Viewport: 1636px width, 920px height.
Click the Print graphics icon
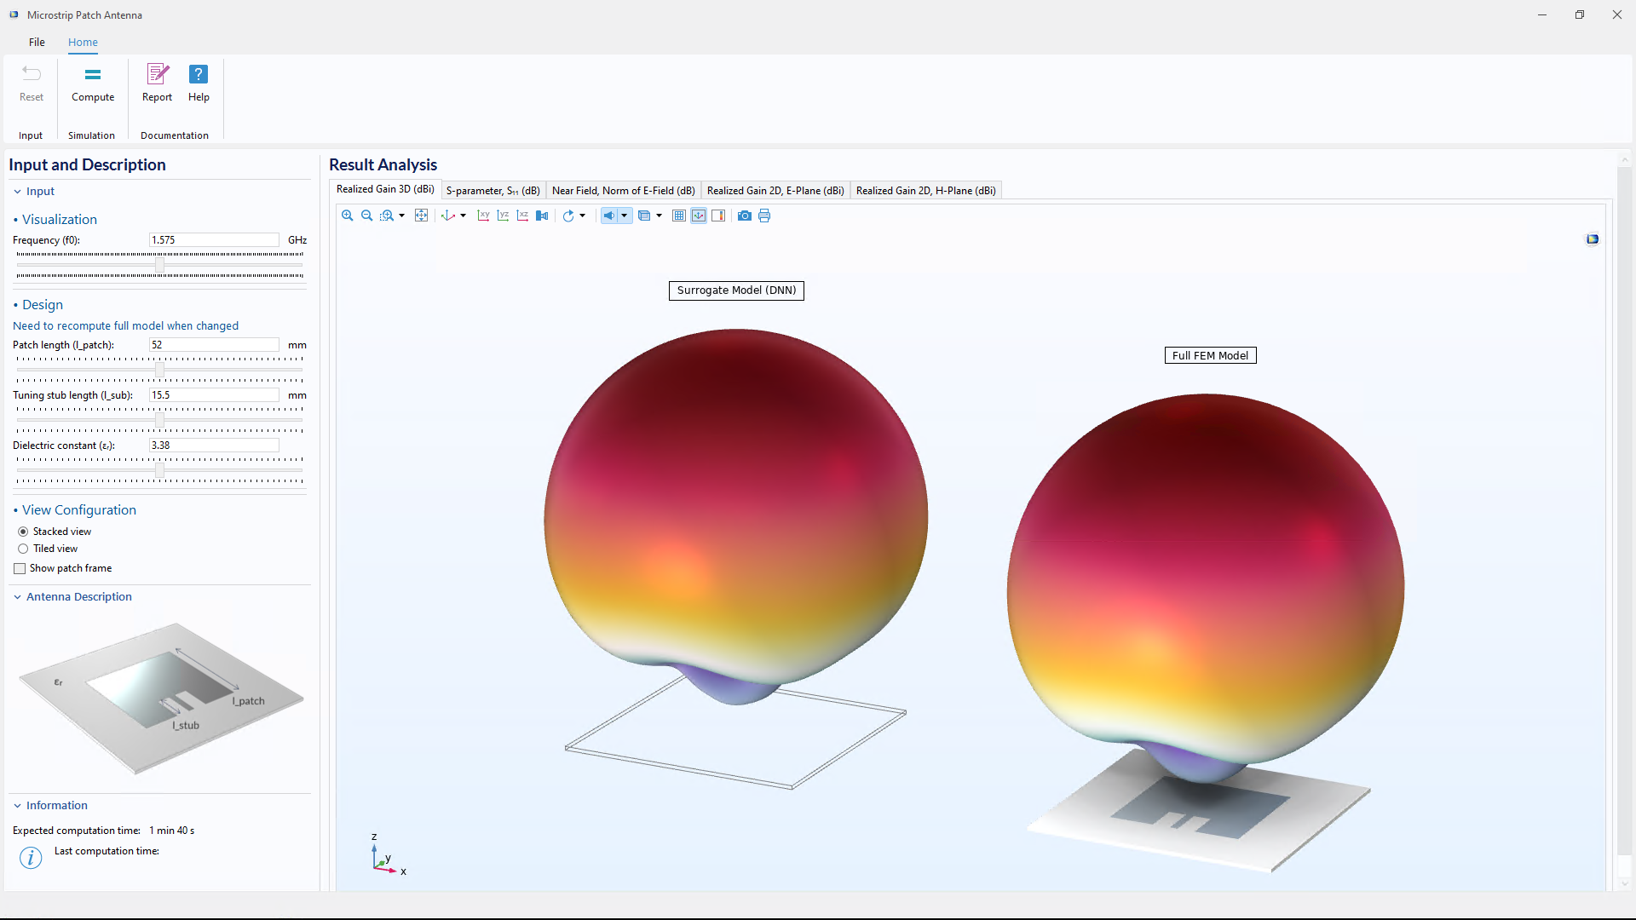(x=764, y=216)
